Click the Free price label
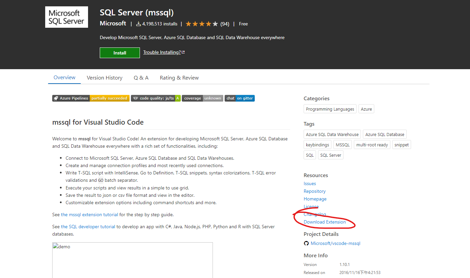 [243, 24]
